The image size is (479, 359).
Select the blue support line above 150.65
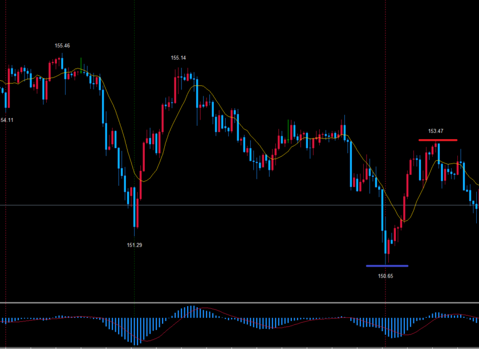[387, 266]
